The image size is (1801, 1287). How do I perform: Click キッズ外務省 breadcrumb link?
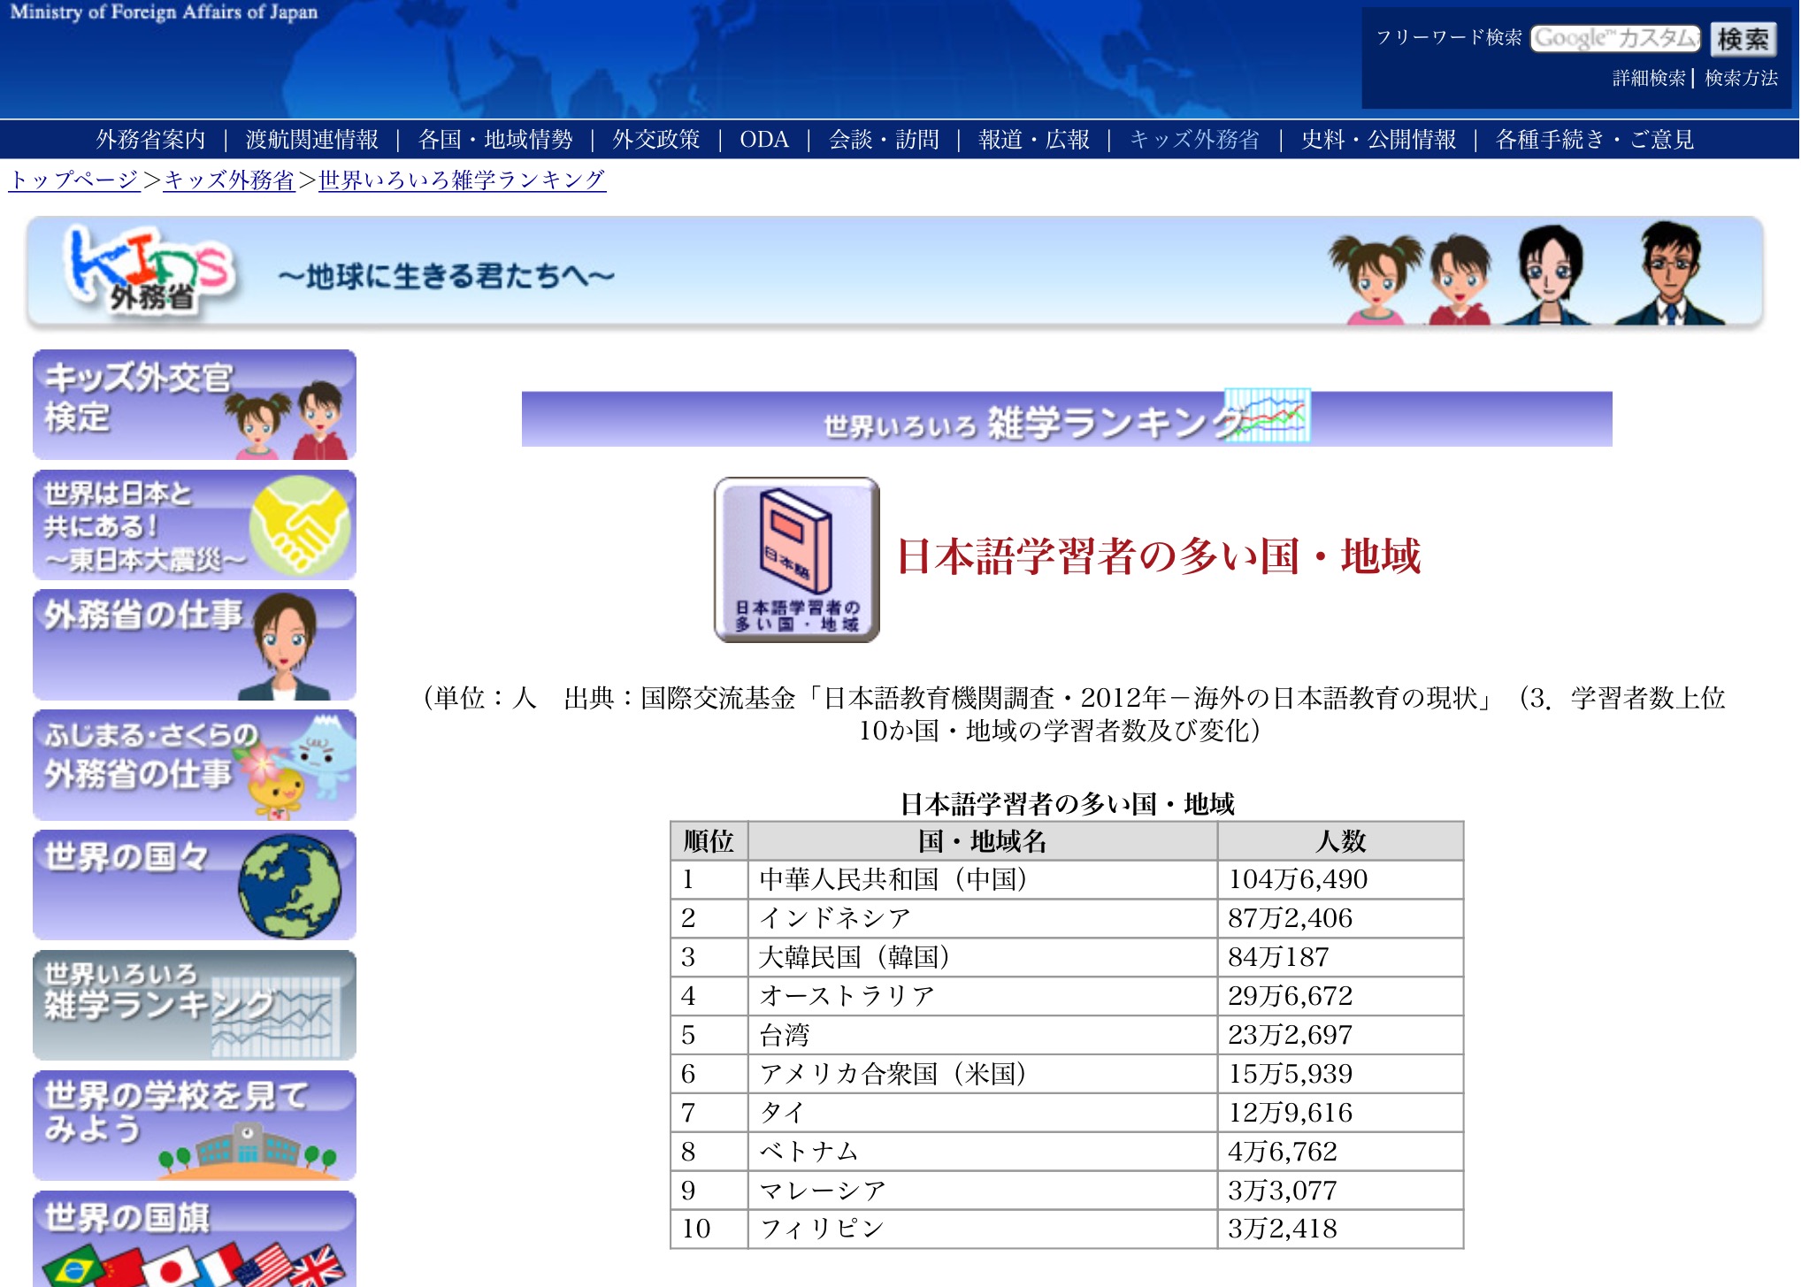(x=229, y=180)
